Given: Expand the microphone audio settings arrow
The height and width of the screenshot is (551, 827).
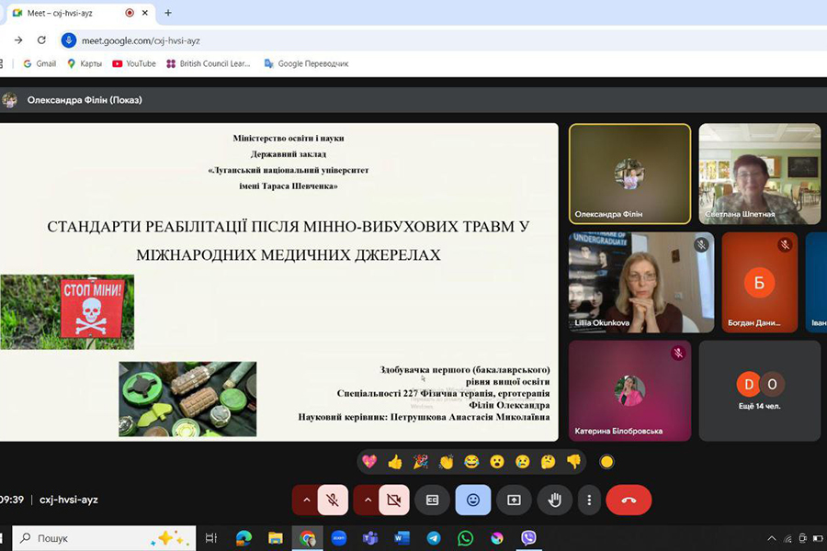Looking at the screenshot, I should [x=306, y=500].
